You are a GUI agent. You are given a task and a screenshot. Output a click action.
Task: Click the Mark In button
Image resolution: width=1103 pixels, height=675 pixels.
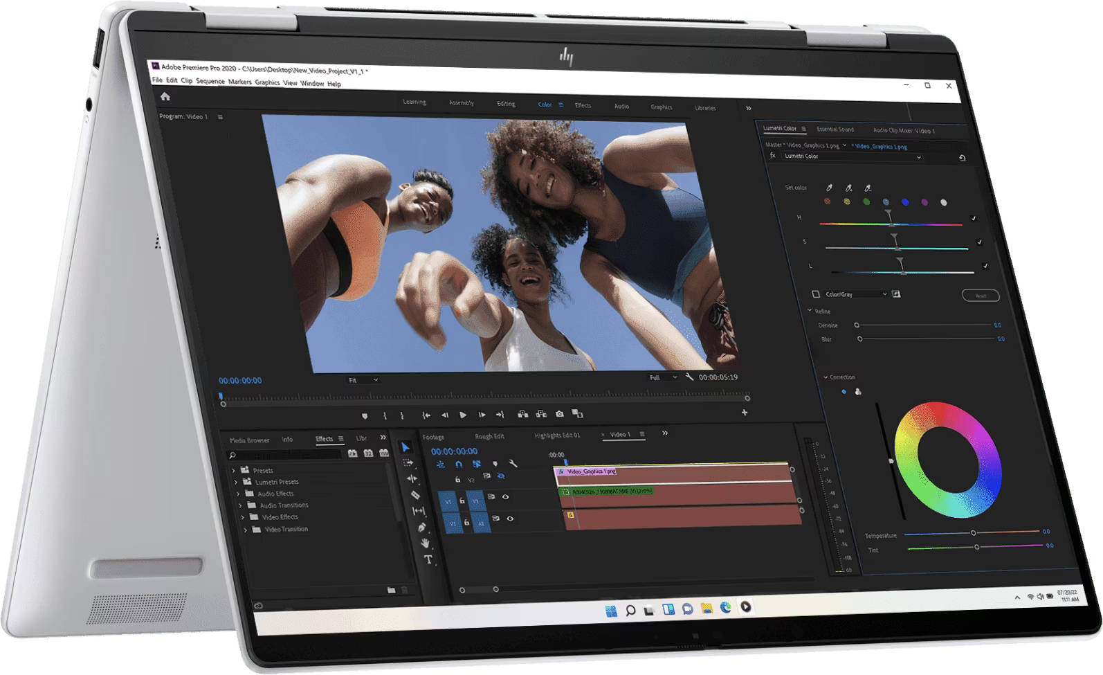[385, 415]
